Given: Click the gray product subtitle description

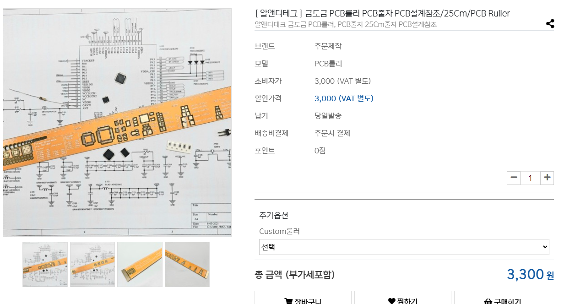Looking at the screenshot, I should click(346, 24).
